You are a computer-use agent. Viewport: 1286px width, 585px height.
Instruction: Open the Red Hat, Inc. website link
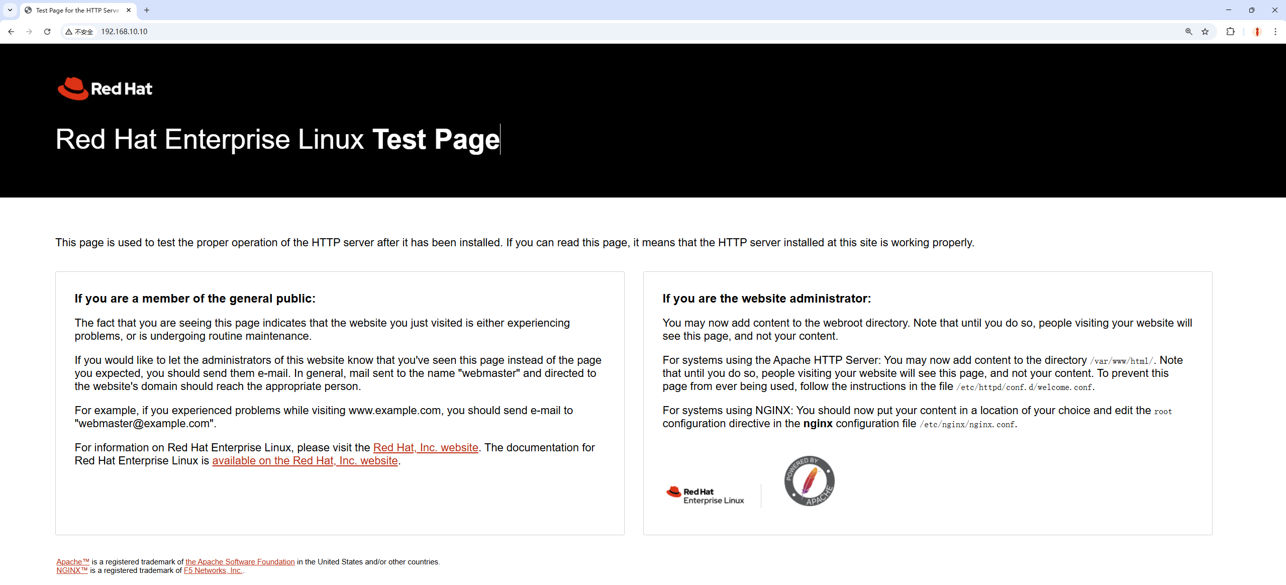[425, 447]
